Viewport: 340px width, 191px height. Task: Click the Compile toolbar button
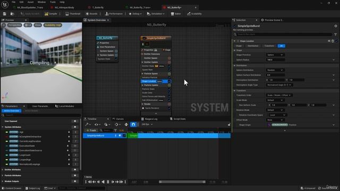51,14
